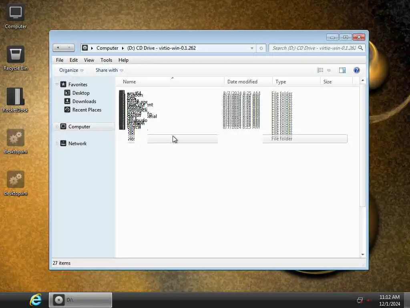Screen dimensions: 410x308
Task: Toggle the preview pane button
Action: 342,70
